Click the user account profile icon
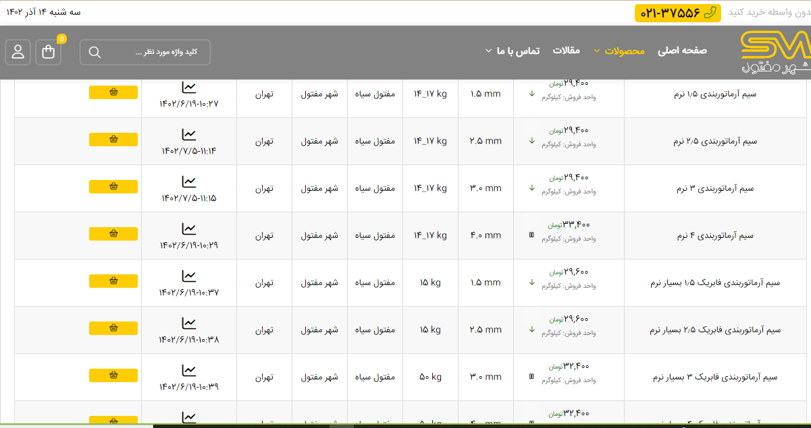 tap(18, 53)
